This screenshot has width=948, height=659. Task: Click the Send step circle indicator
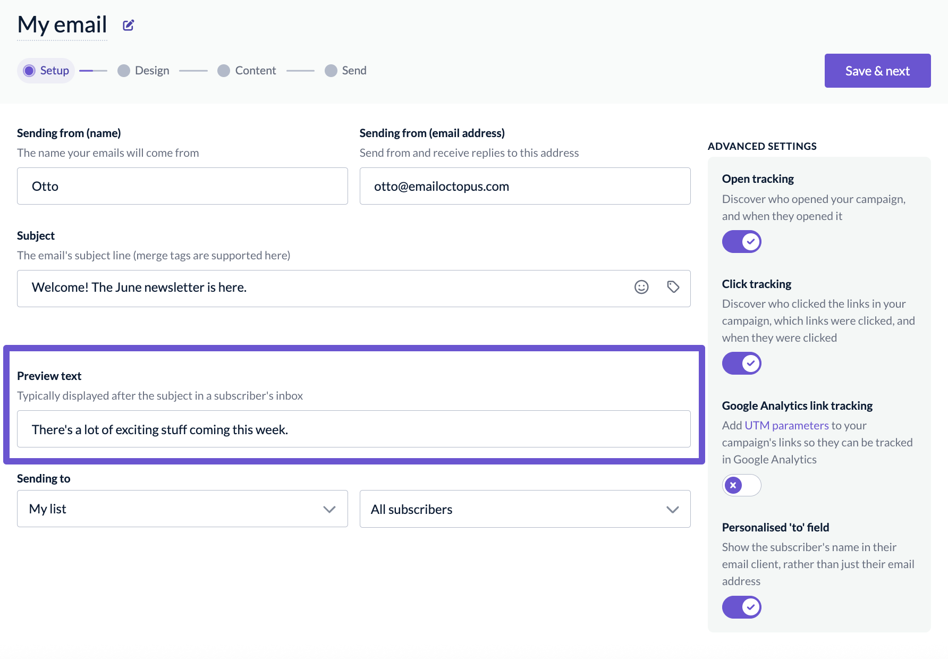(x=331, y=71)
